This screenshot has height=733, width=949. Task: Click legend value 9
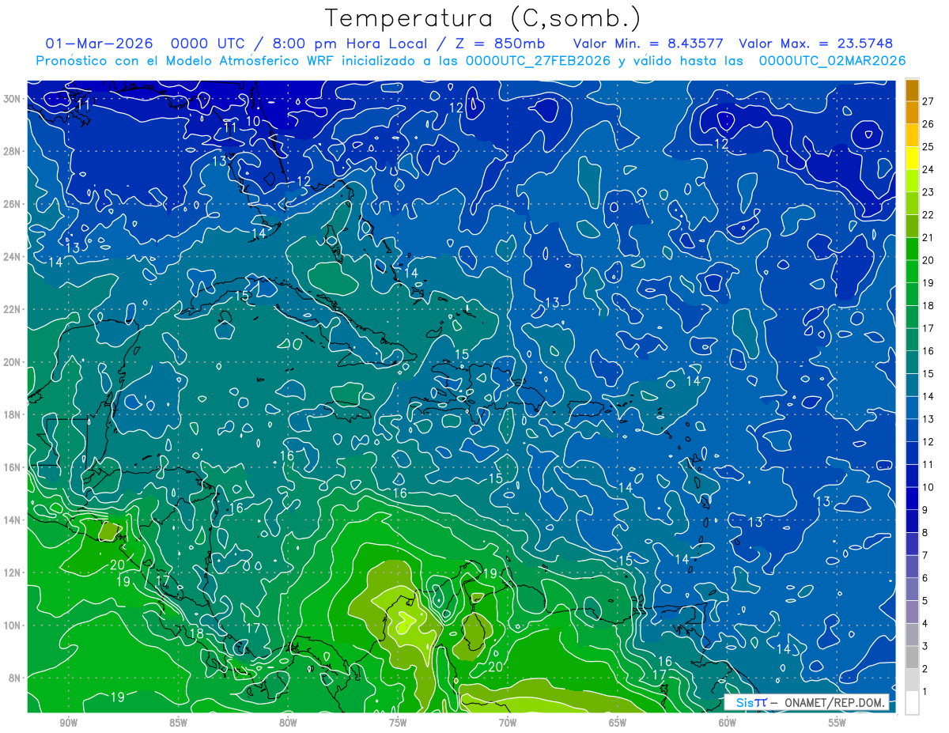point(925,510)
